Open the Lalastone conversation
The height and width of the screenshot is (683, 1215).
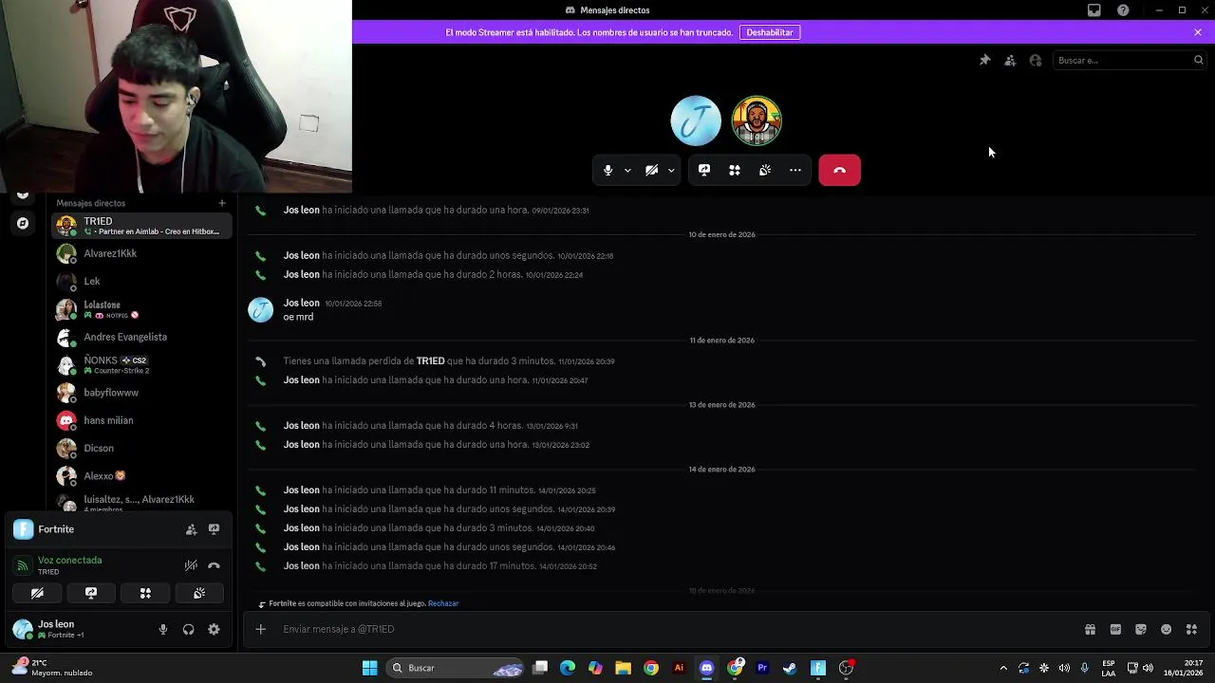click(x=142, y=309)
